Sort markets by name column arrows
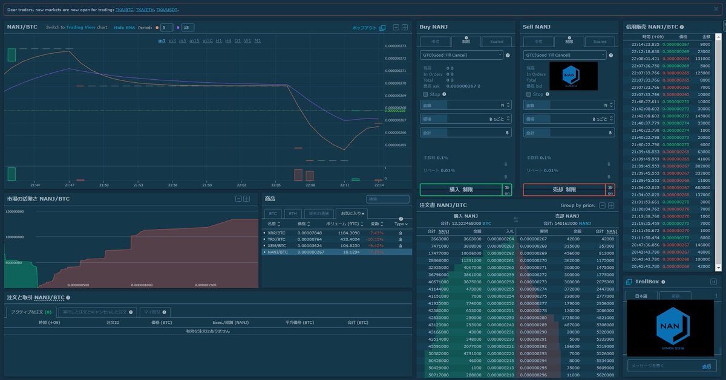This screenshot has height=380, width=726. 278,224
